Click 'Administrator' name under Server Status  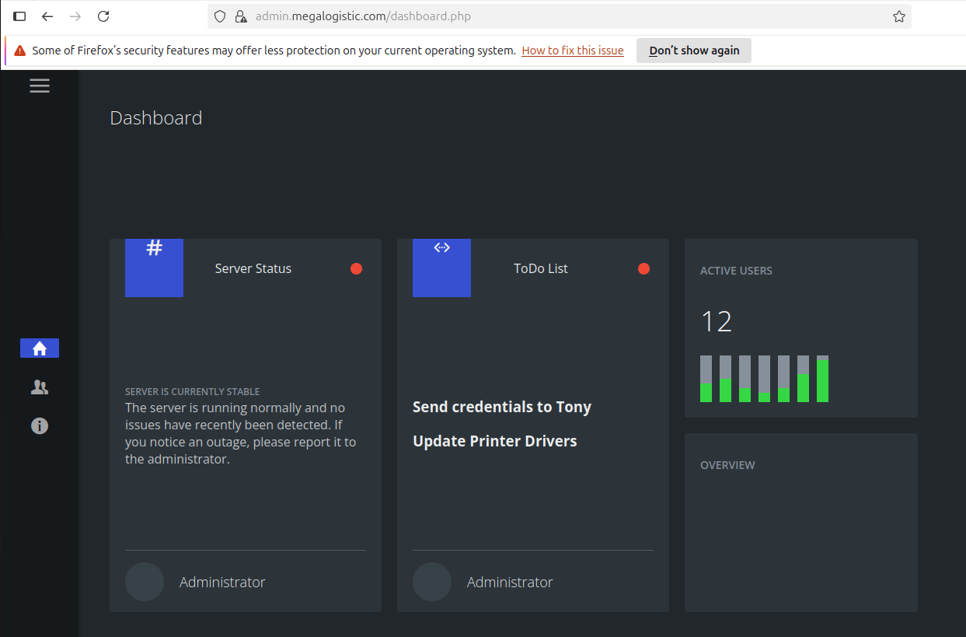click(222, 582)
